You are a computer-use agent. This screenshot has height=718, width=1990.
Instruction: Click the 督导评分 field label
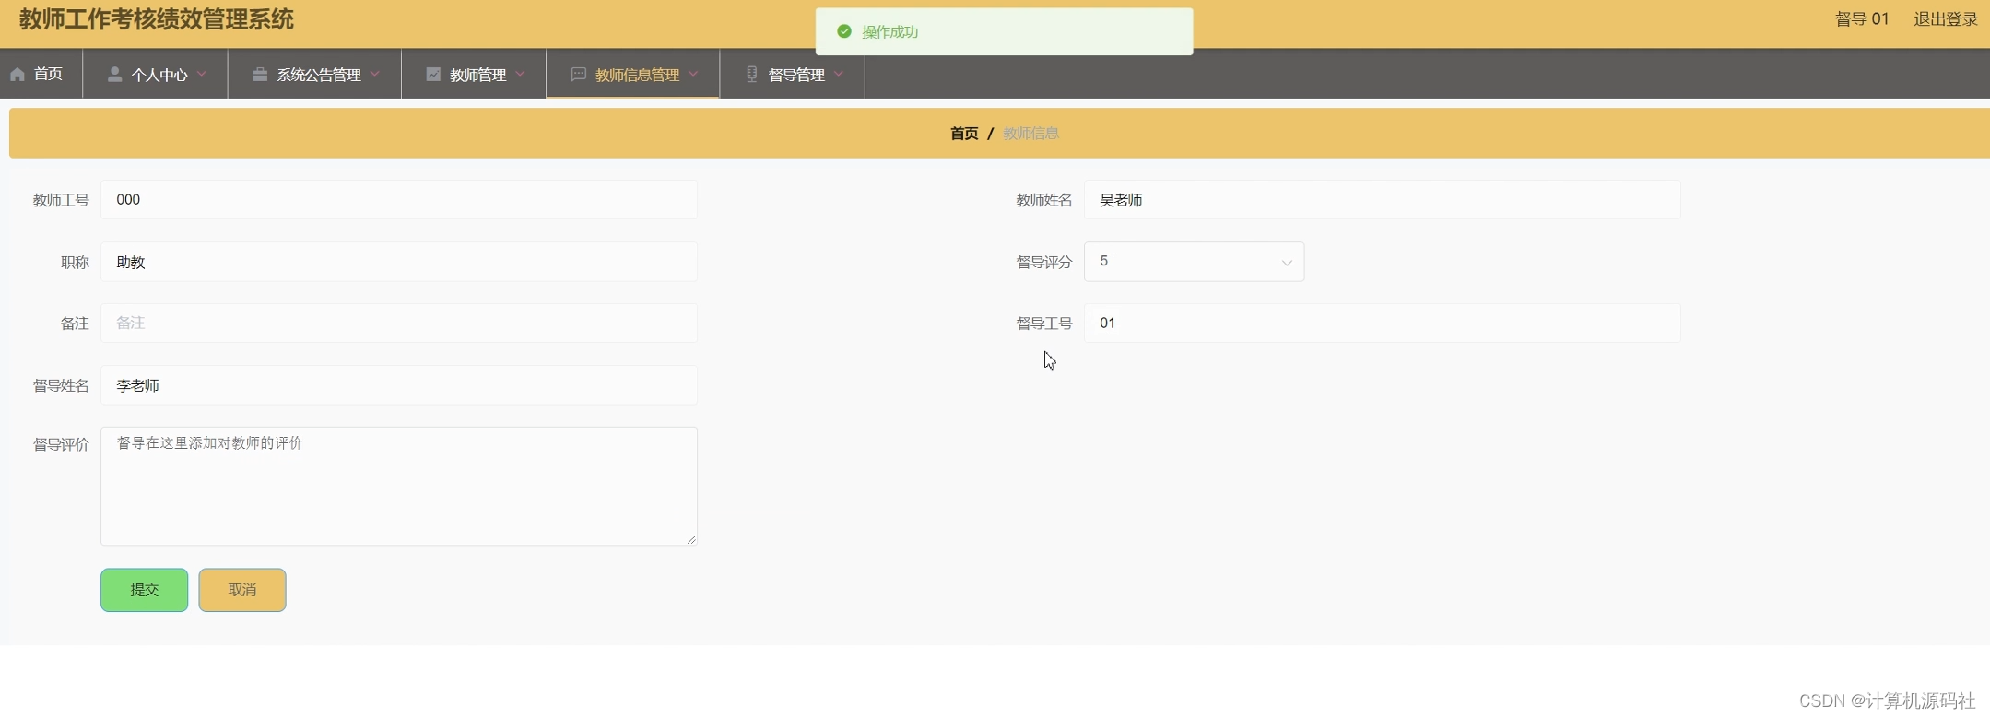pos(1044,263)
